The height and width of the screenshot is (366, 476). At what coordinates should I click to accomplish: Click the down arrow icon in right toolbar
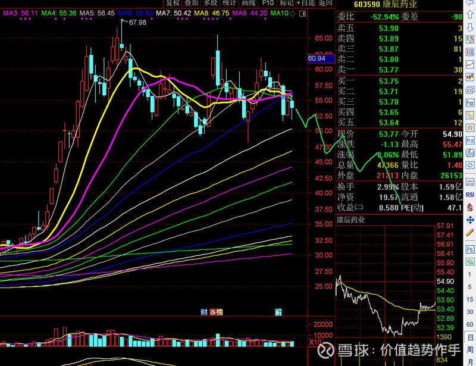point(470,27)
